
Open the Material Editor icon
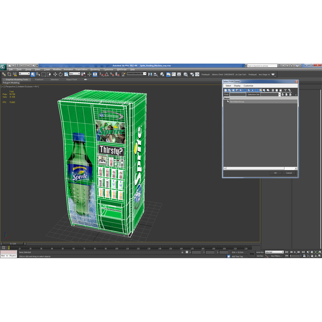coord(186,74)
